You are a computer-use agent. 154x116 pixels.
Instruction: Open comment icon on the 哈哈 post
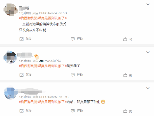[73, 111]
